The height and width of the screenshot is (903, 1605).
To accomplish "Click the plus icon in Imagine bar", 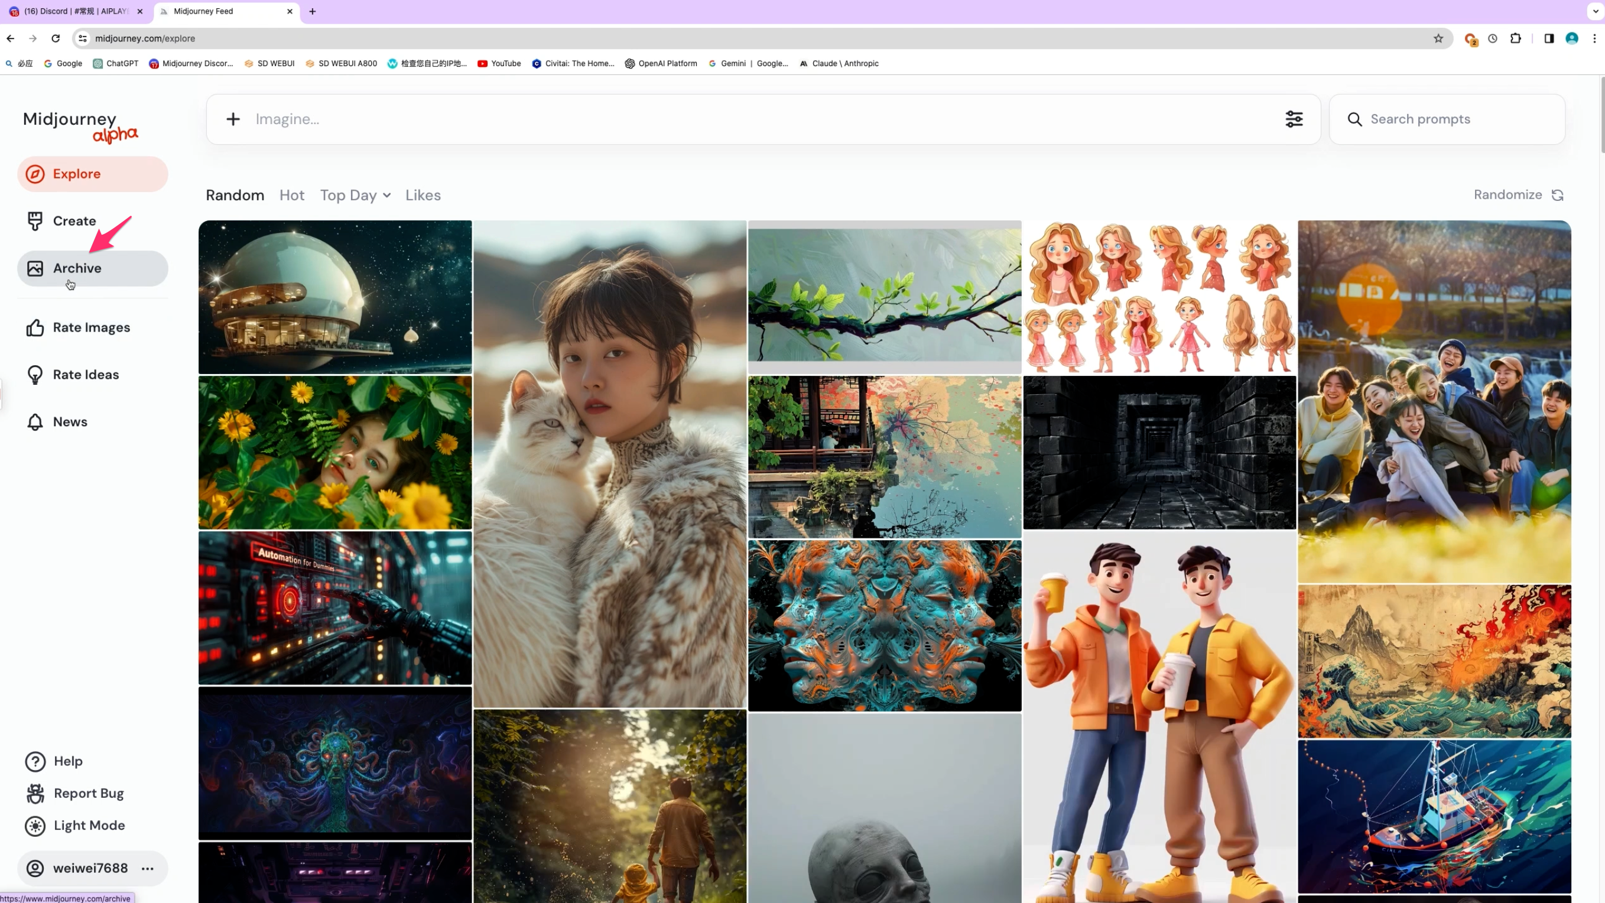I will [x=233, y=119].
